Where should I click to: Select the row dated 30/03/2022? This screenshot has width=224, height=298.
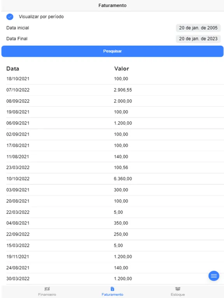115,279
